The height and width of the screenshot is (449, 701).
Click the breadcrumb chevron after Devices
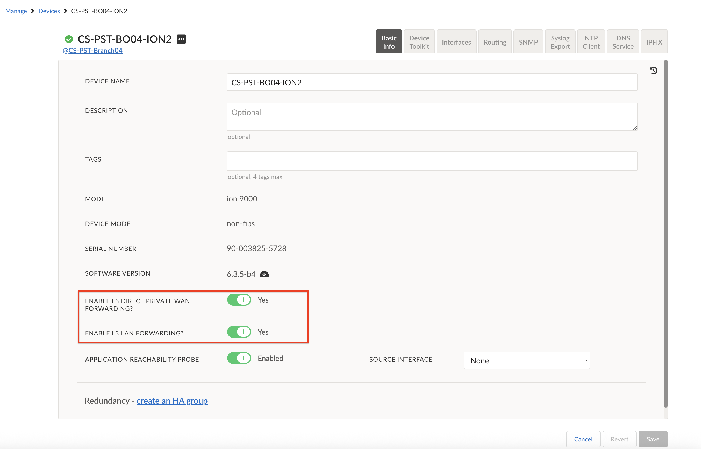(x=66, y=11)
